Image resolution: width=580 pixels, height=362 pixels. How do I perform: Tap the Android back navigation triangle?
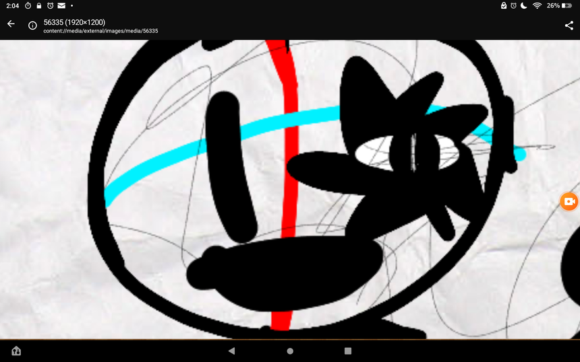(231, 351)
